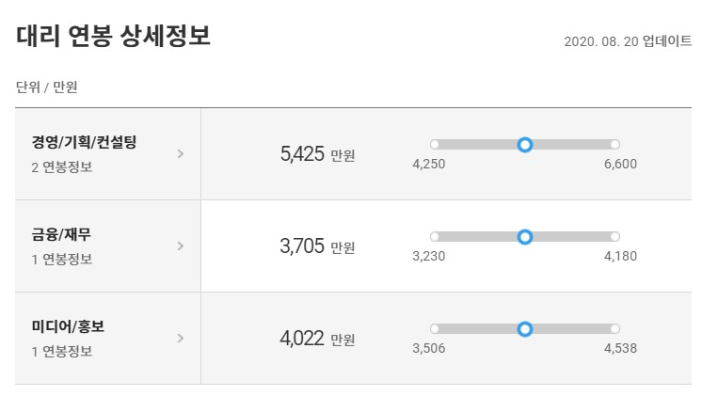Open the 경영/기획/컨설팅 category link
The height and width of the screenshot is (412, 718).
coord(84,142)
